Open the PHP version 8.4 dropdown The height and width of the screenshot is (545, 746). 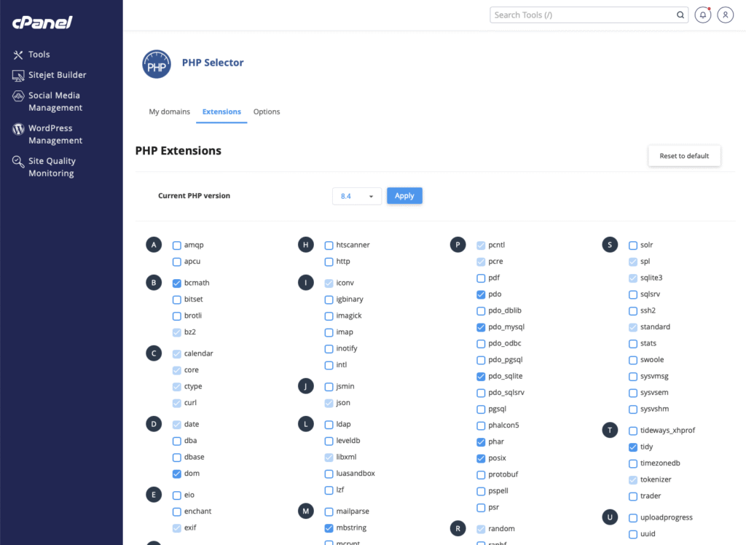point(357,196)
